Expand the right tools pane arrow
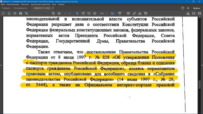The height and width of the screenshot is (114, 203). coord(202,65)
